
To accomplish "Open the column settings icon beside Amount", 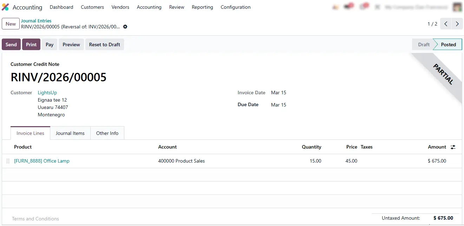I will coord(453,147).
